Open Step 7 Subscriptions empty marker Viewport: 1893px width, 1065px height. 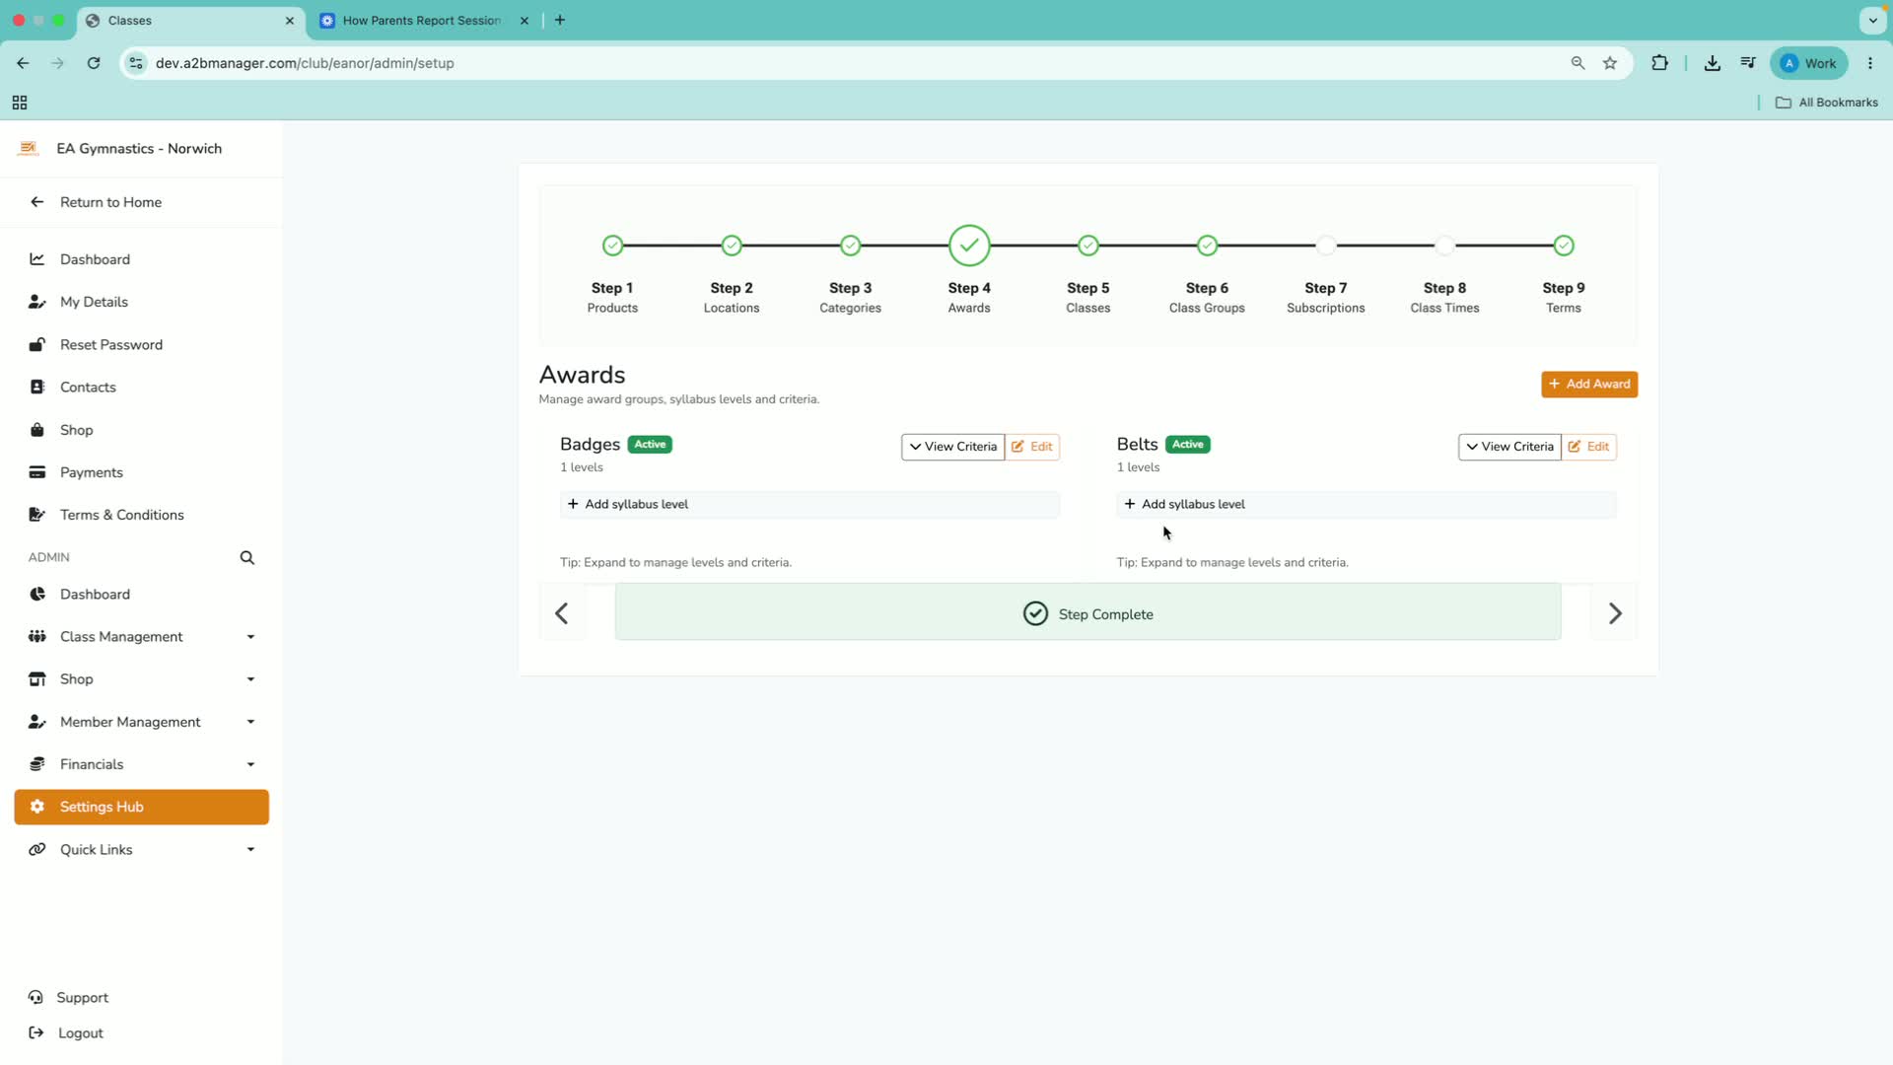[1326, 246]
